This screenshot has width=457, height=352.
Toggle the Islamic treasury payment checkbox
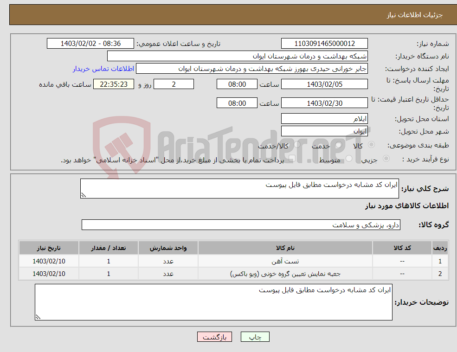(292, 159)
